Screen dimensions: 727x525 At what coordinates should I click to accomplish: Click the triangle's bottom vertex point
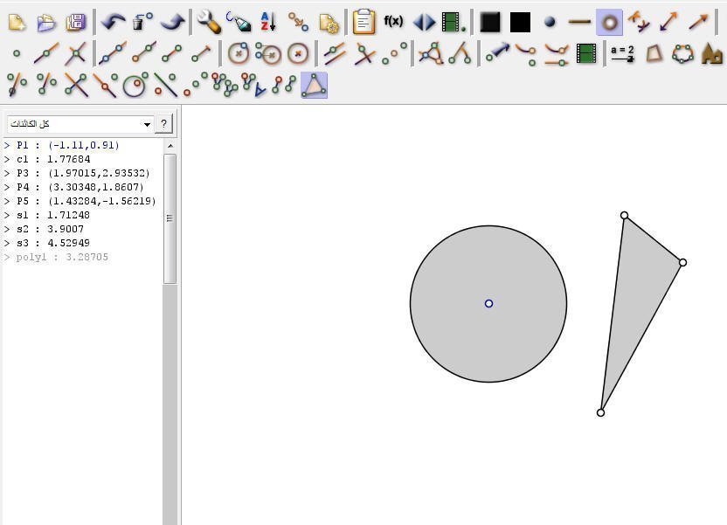(x=600, y=412)
